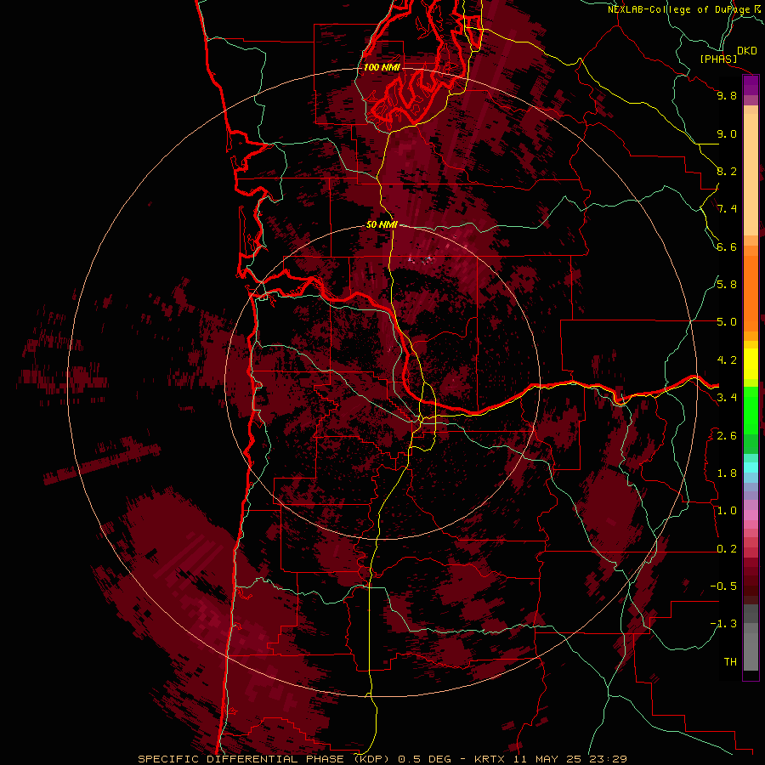Image resolution: width=765 pixels, height=765 pixels.
Task: Click the 7.4 value on the legend
Action: tap(727, 209)
